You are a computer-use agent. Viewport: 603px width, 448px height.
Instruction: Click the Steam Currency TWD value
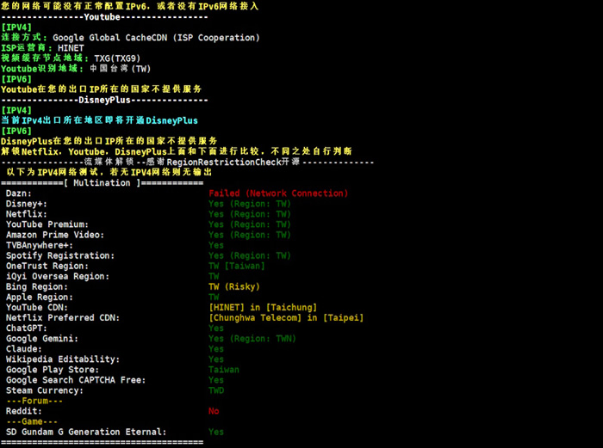216,390
